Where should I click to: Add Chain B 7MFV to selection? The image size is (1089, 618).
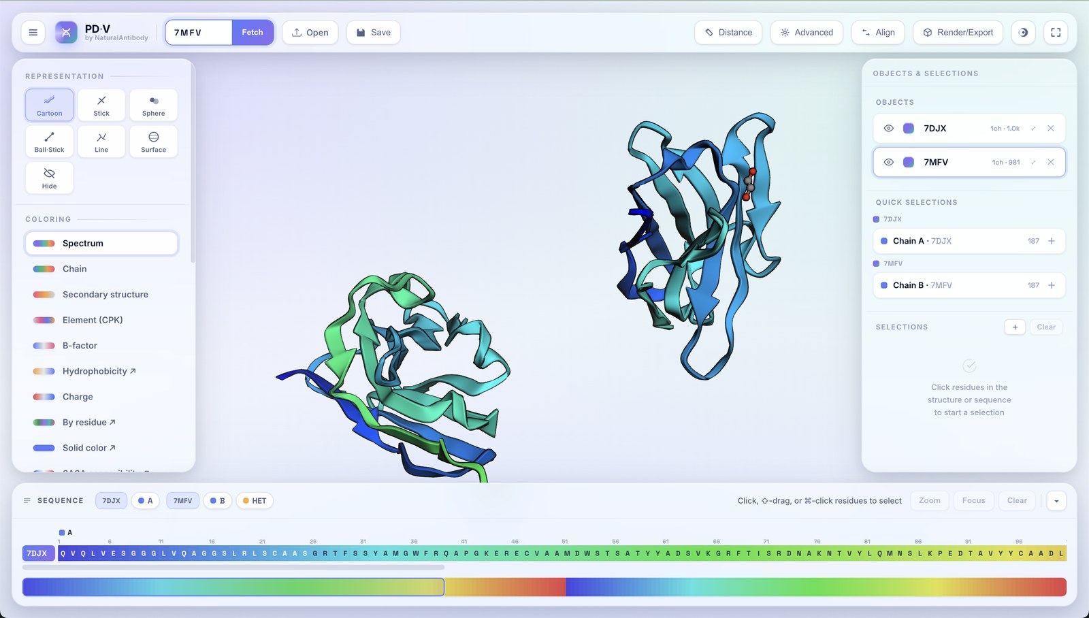point(1052,285)
